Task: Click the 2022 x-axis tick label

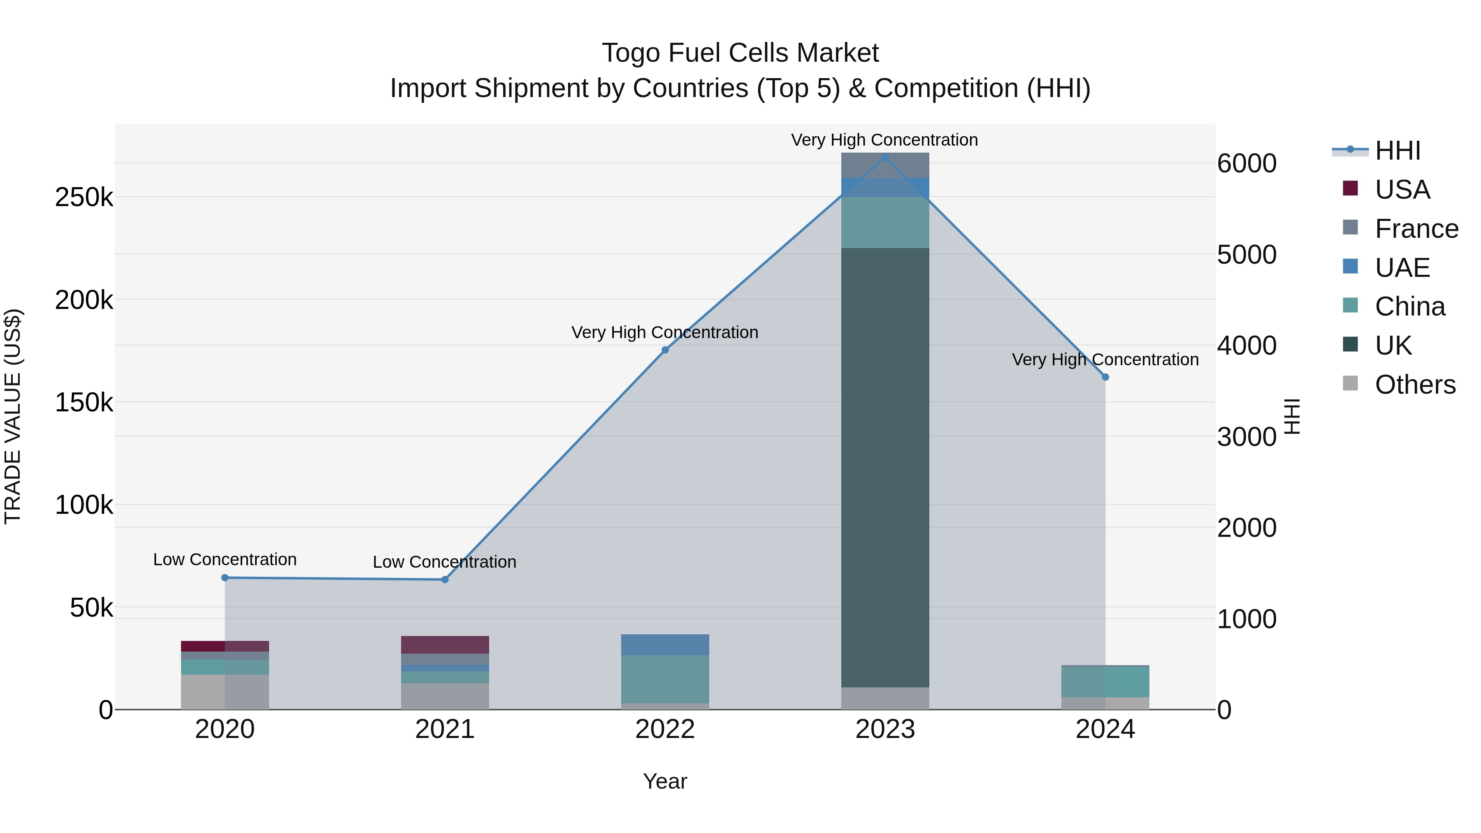Action: tap(665, 729)
